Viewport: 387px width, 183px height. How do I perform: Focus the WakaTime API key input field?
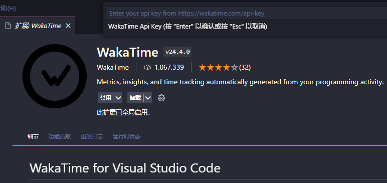246,13
